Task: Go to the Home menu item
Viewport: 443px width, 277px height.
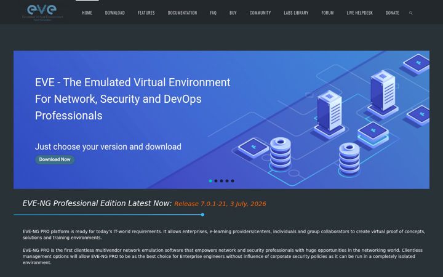Action: [87, 13]
